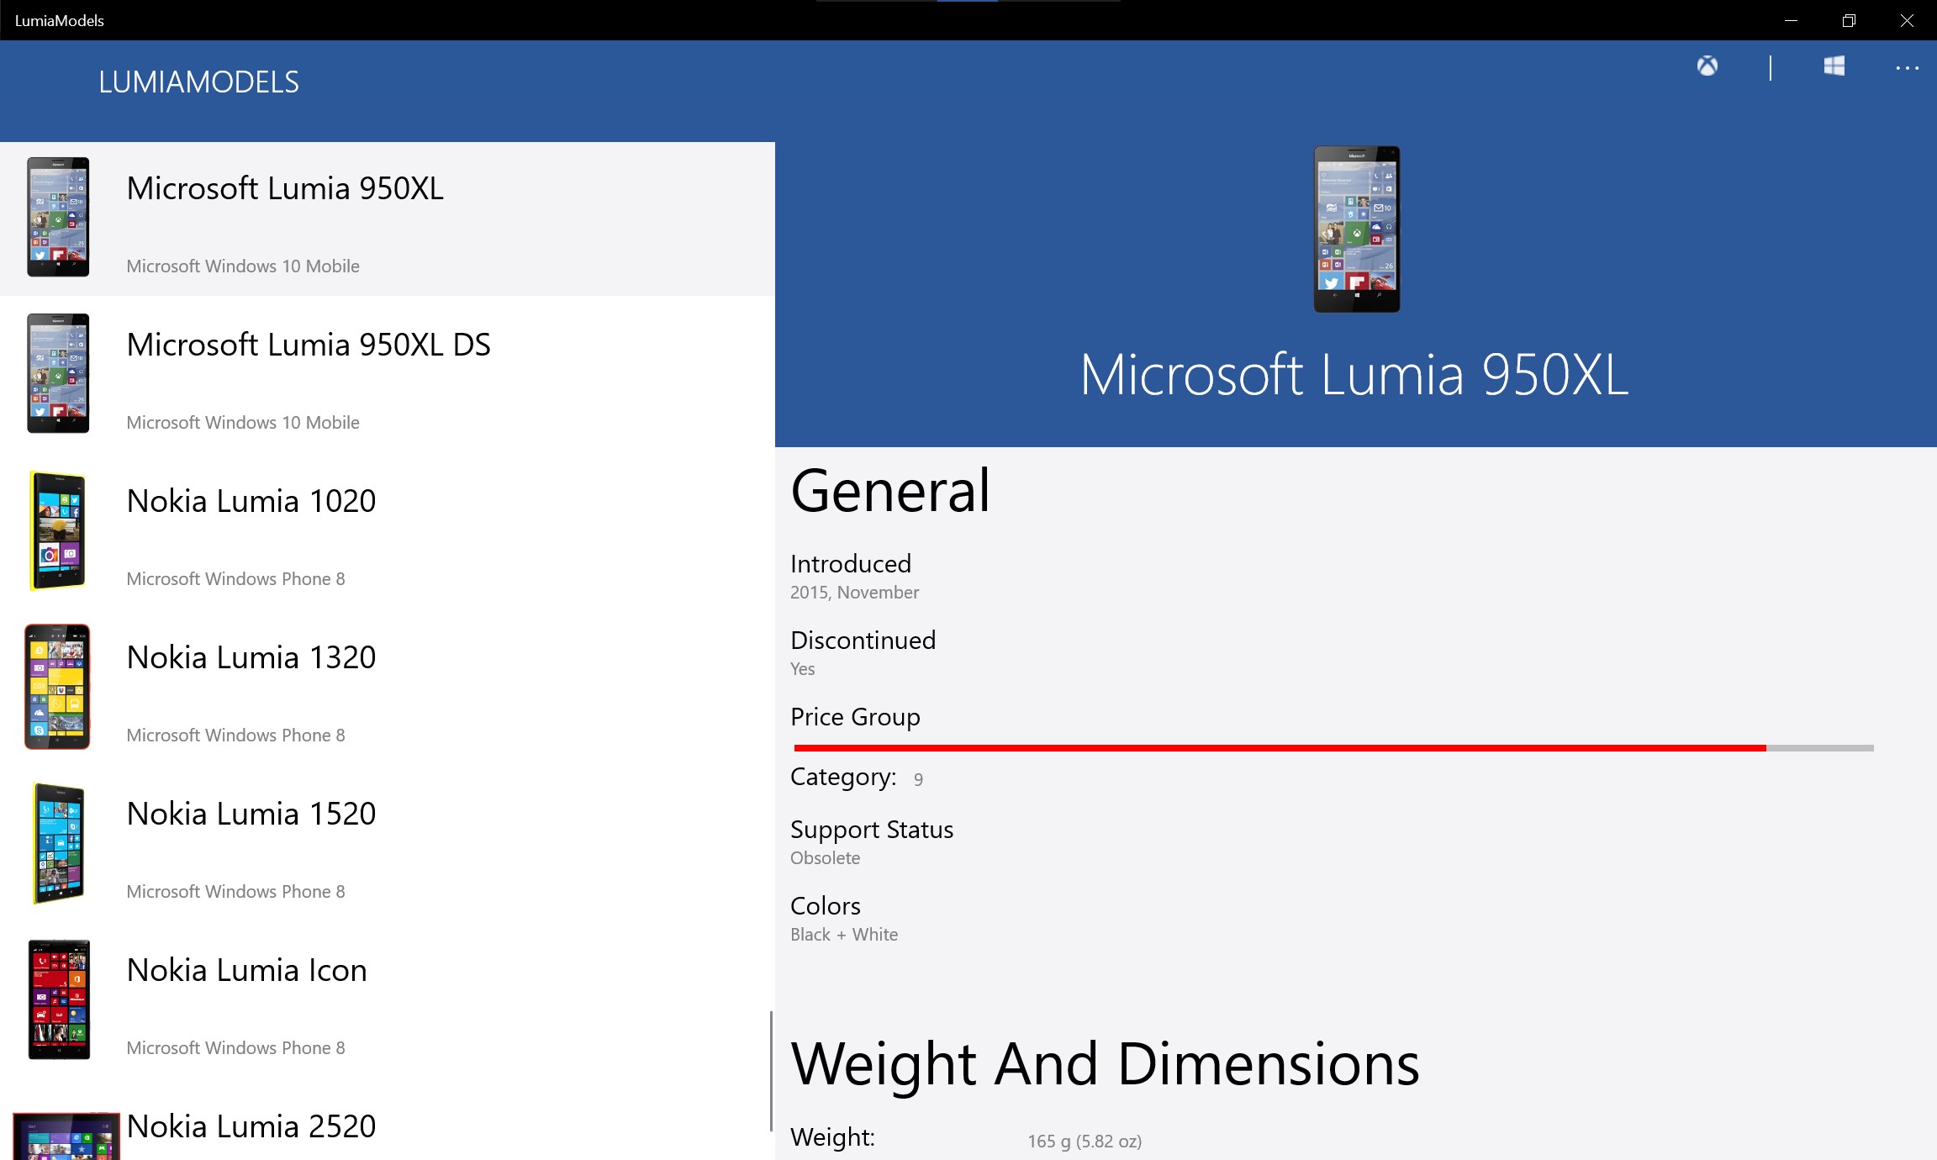
Task: Select Microsoft Lumia 950XL list item
Action: pyautogui.click(x=388, y=219)
